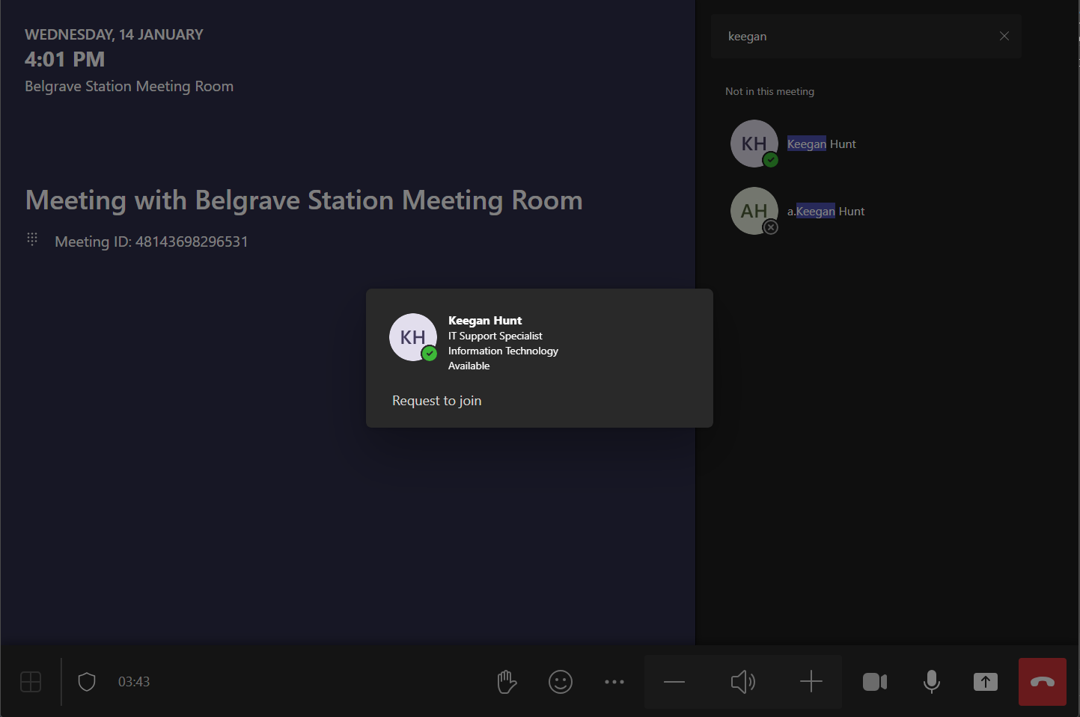This screenshot has height=717, width=1080.
Task: Click the AH avatar in results list
Action: coord(754,211)
